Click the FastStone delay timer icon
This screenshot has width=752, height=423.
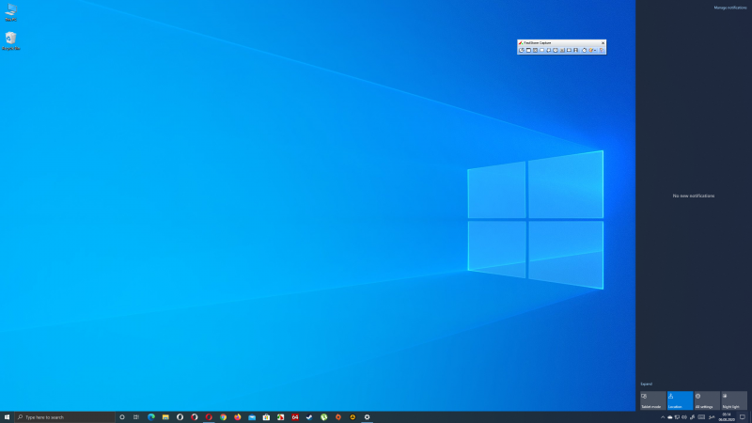click(584, 50)
